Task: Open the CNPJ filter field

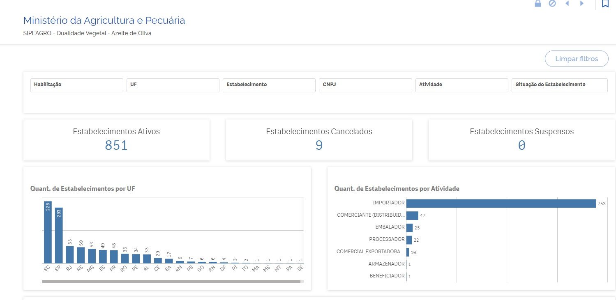Action: point(365,85)
